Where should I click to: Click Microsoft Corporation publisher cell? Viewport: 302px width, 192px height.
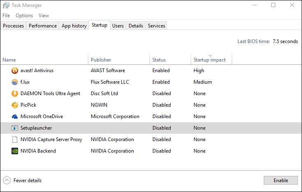point(115,117)
